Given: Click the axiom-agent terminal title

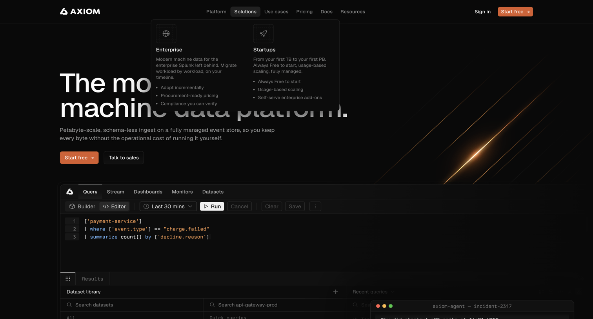Looking at the screenshot, I should point(472,306).
